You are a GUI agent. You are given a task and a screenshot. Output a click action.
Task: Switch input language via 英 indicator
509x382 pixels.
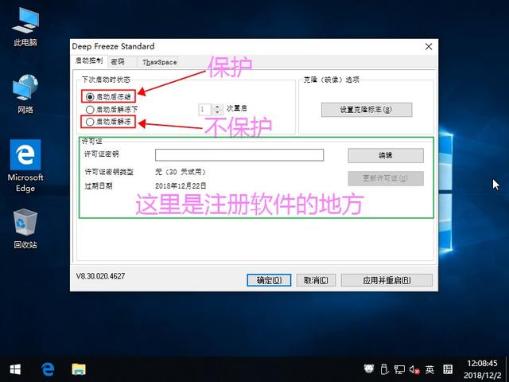(x=429, y=369)
